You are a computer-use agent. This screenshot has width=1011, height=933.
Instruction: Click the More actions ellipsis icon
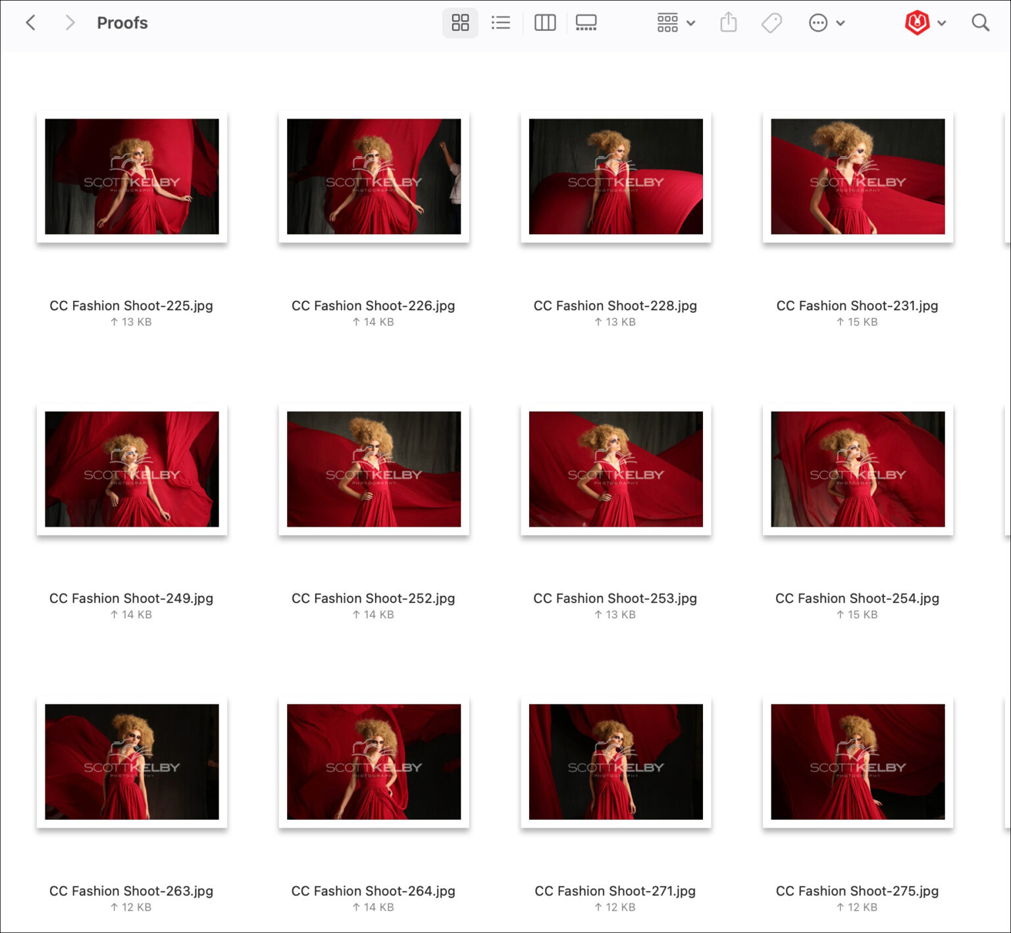click(x=818, y=22)
